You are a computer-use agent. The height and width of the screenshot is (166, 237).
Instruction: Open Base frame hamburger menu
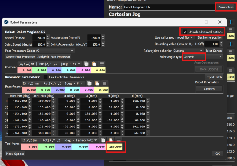(105, 83)
